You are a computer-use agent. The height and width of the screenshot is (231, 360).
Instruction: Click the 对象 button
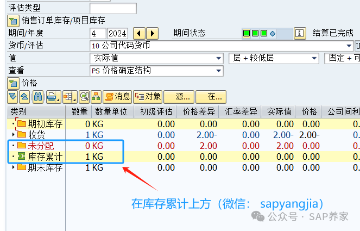[x=148, y=97]
